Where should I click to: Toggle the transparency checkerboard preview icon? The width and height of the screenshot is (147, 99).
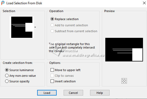[124, 81]
